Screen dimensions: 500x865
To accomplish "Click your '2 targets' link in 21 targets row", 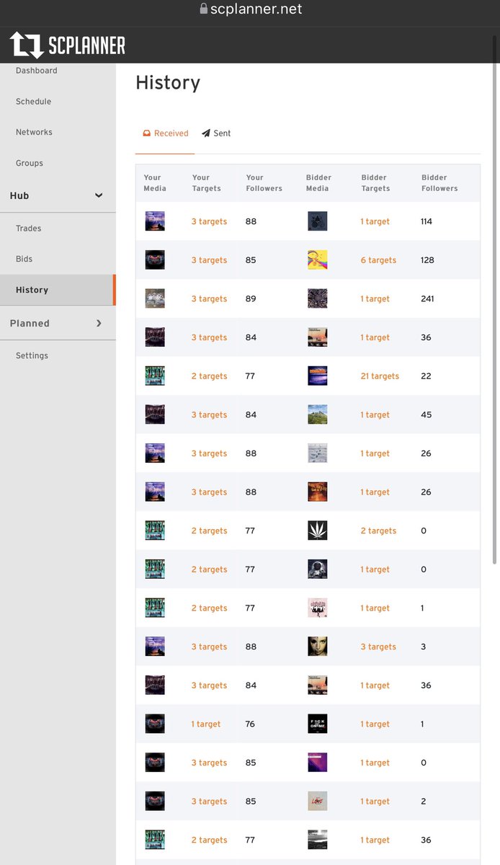I will (x=209, y=376).
